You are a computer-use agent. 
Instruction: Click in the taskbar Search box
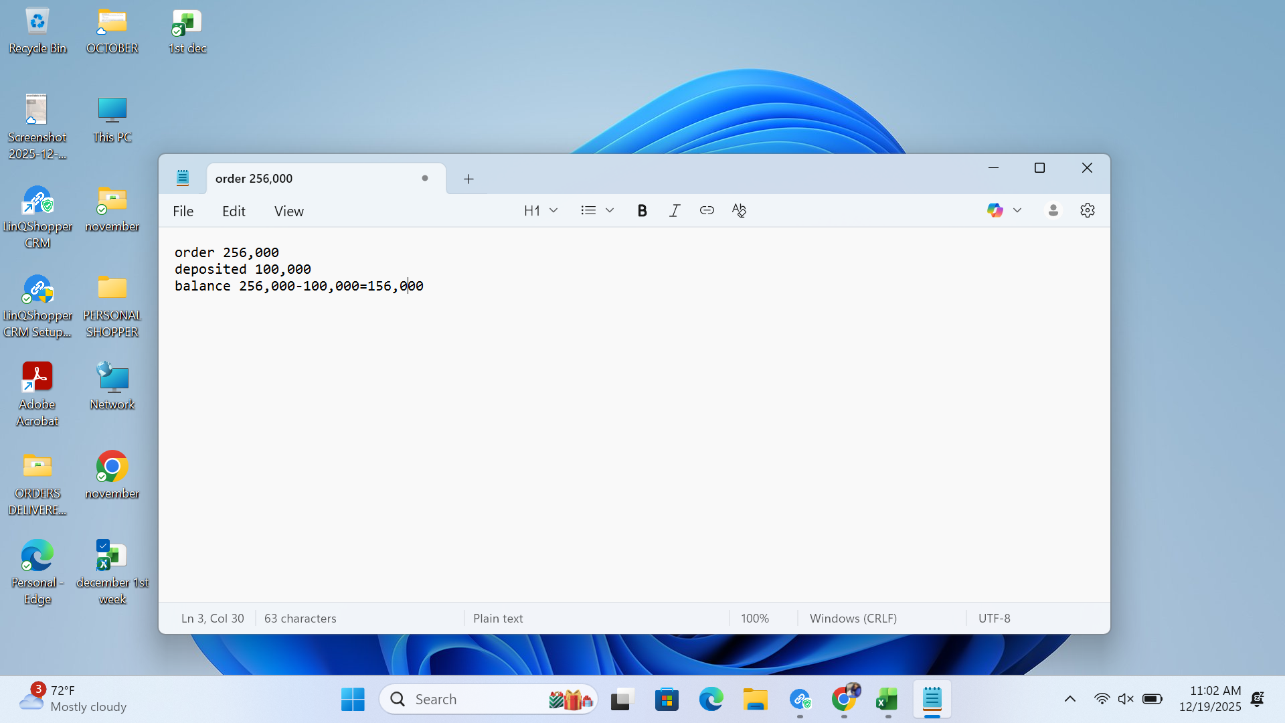489,700
